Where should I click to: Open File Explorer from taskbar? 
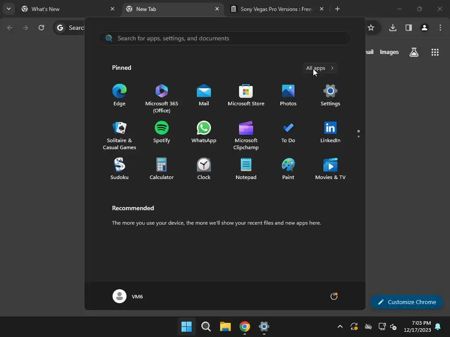(x=225, y=326)
